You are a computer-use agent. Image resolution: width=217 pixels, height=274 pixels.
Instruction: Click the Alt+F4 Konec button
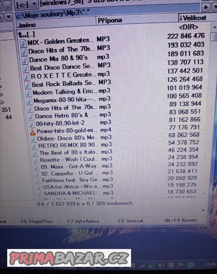pos(181,220)
